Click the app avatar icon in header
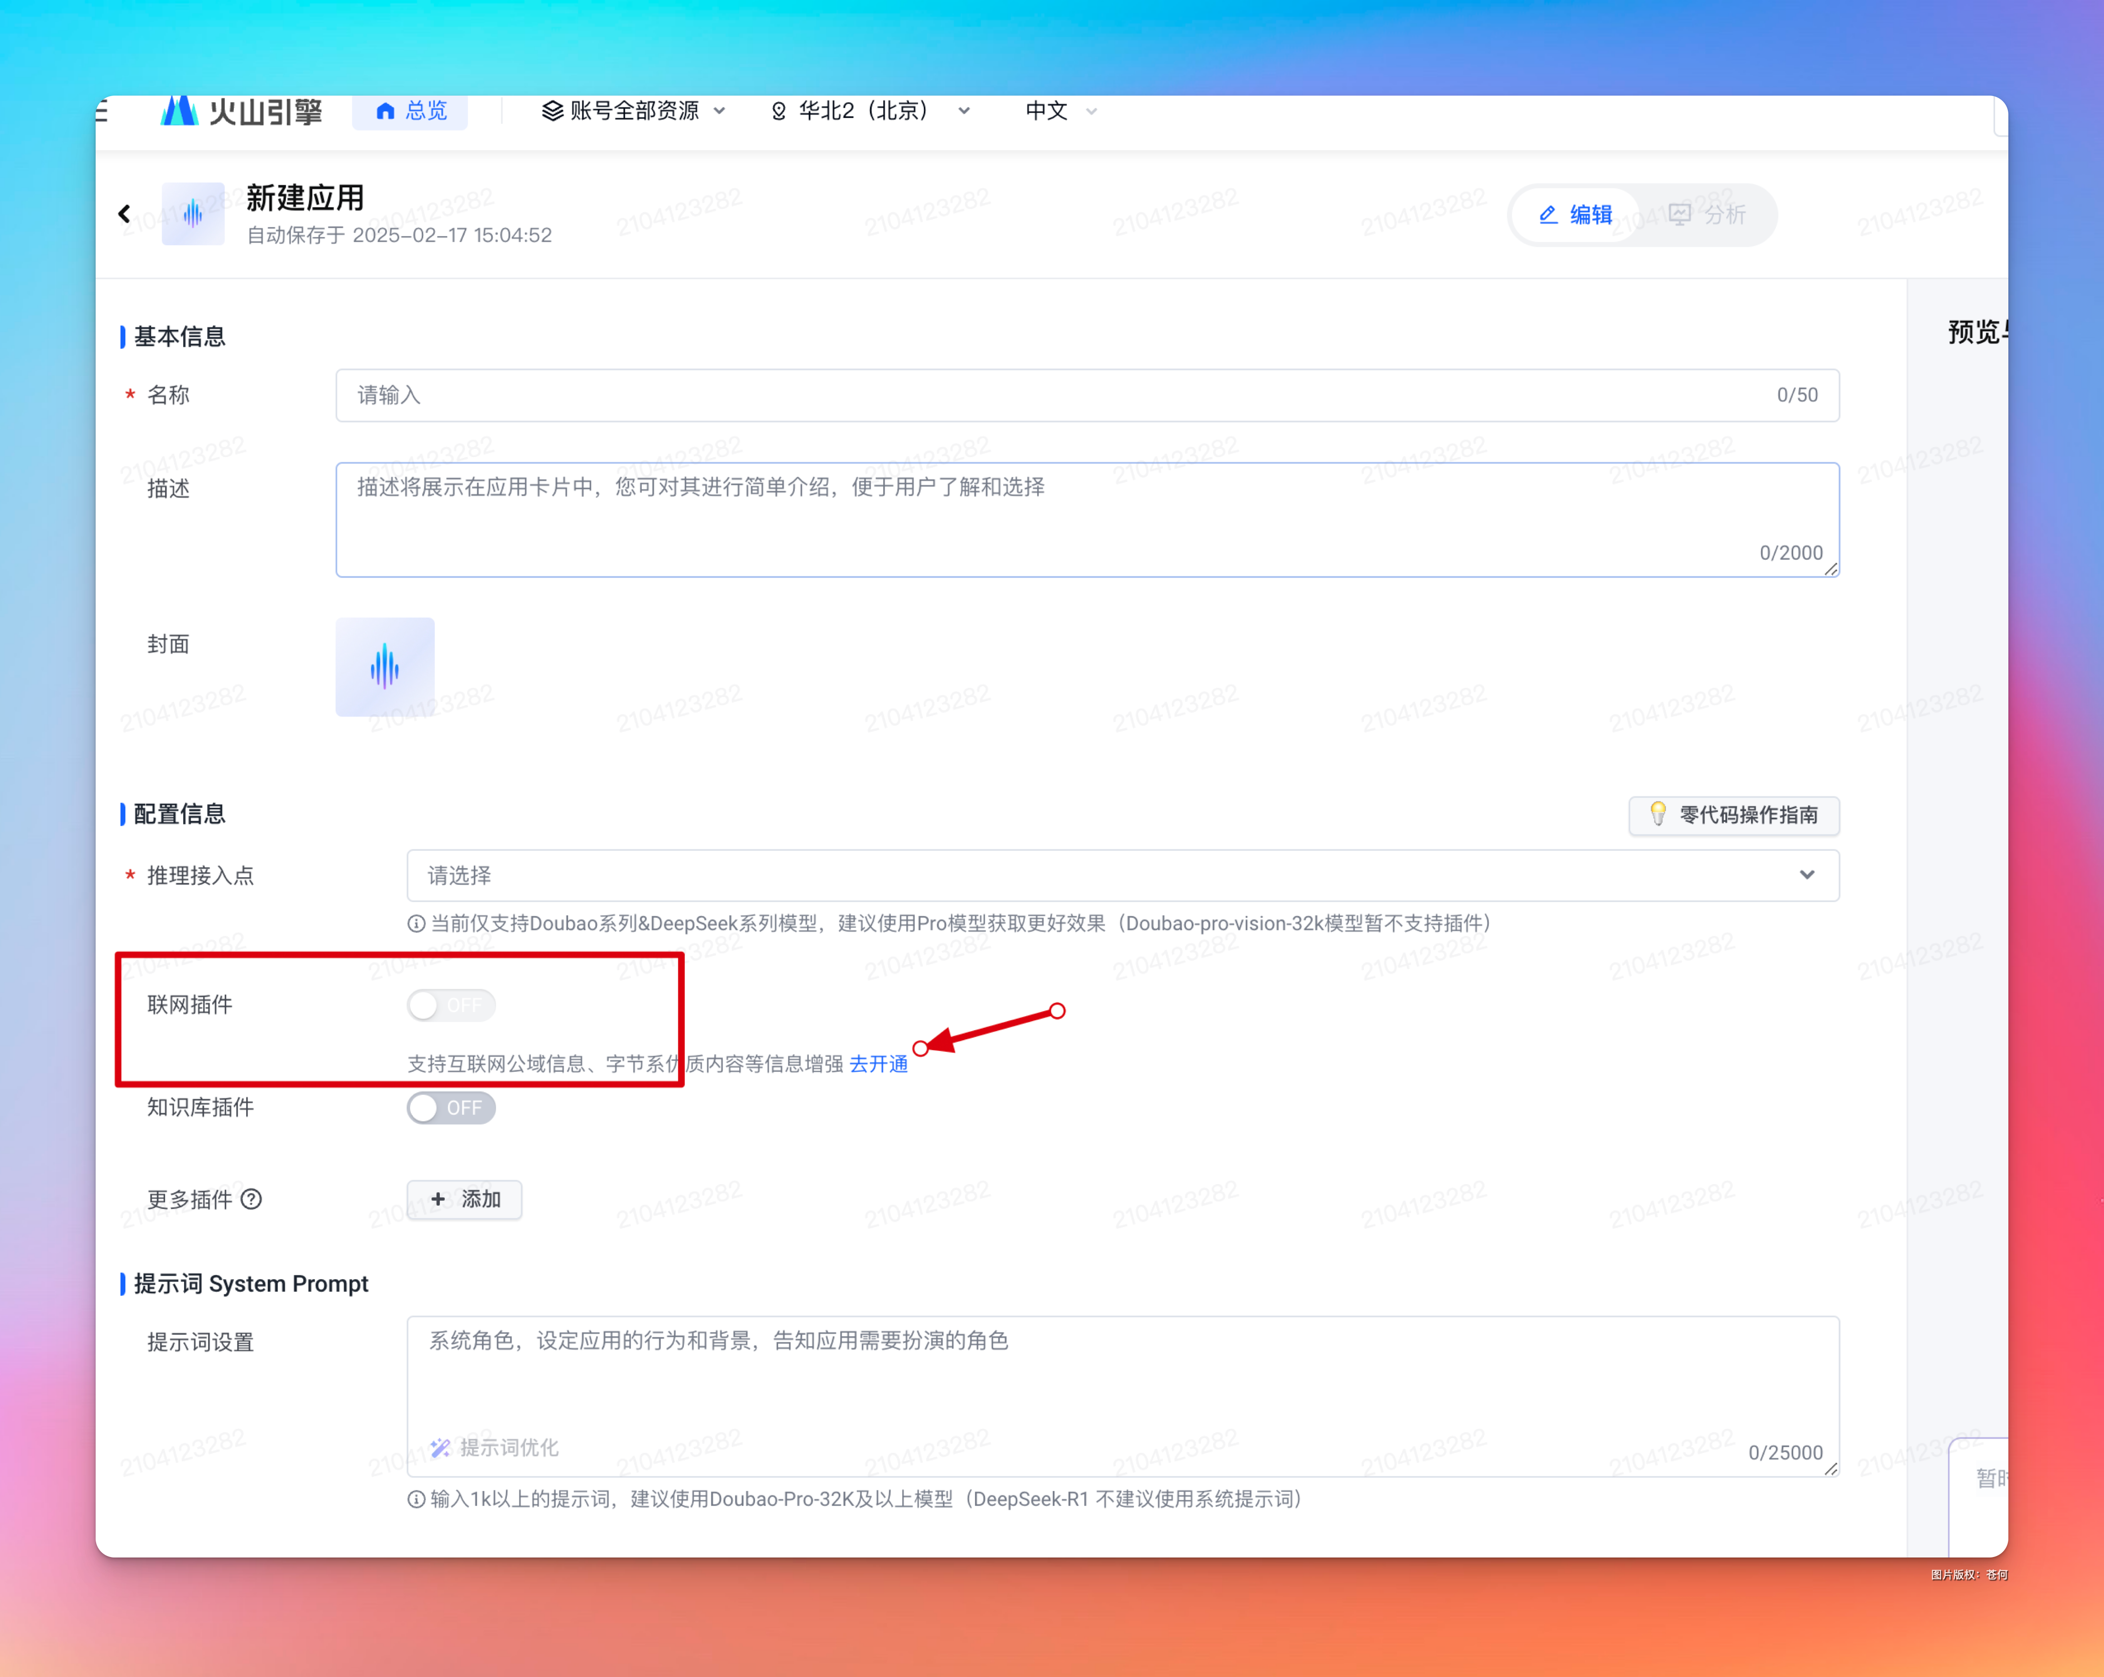2104x1677 pixels. click(193, 214)
